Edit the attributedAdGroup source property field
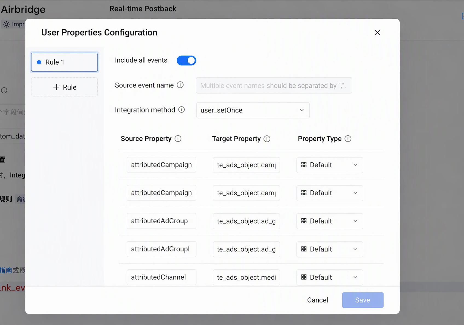The image size is (464, 325). tap(161, 221)
